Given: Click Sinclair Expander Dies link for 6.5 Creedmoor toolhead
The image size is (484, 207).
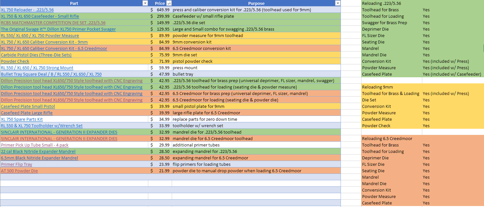Looking at the screenshot, I should tap(59, 138).
